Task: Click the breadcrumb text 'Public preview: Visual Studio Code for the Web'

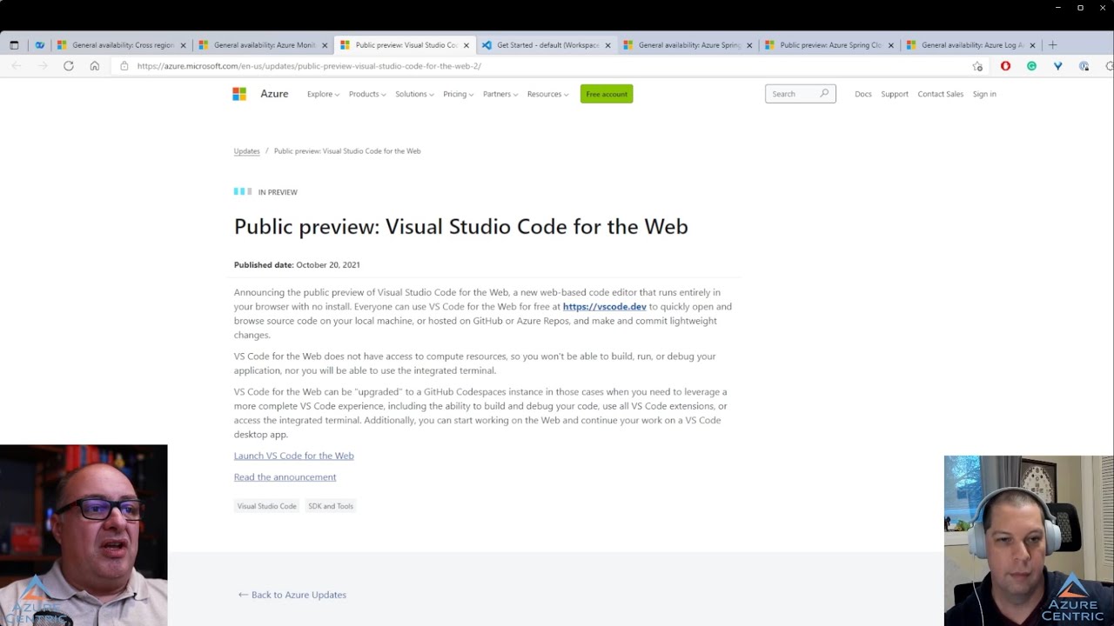Action: click(347, 151)
